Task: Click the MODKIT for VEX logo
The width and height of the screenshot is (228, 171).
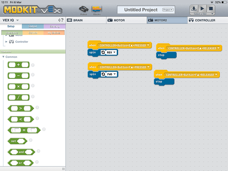Action: (33, 10)
